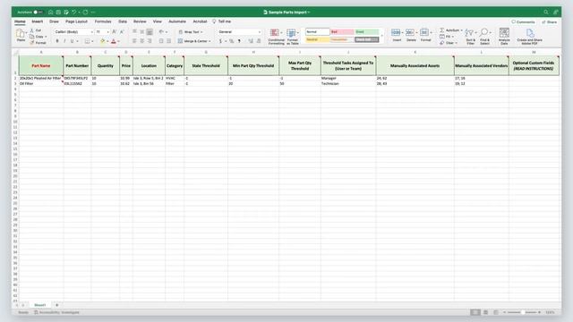Click the Paste clipboard icon
The width and height of the screenshot is (573, 322).
21,34
